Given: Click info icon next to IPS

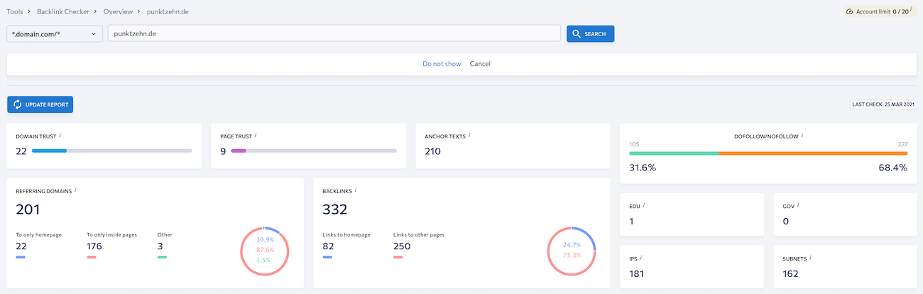Looking at the screenshot, I should pyautogui.click(x=641, y=258).
